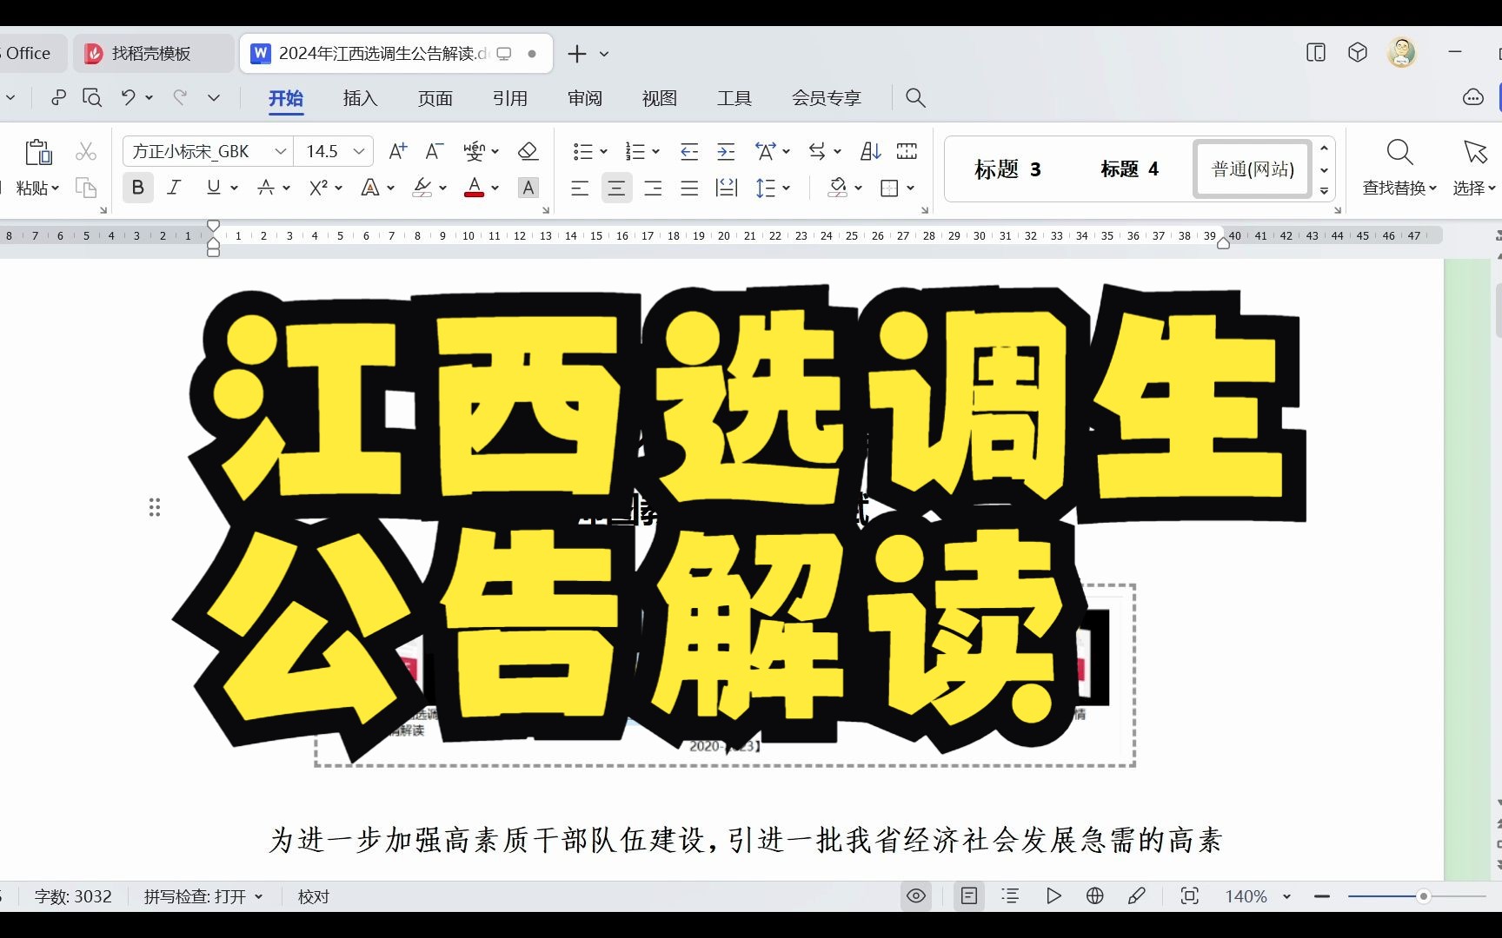Image resolution: width=1502 pixels, height=938 pixels.
Task: Toggle strikethrough formatting
Action: coord(266,188)
